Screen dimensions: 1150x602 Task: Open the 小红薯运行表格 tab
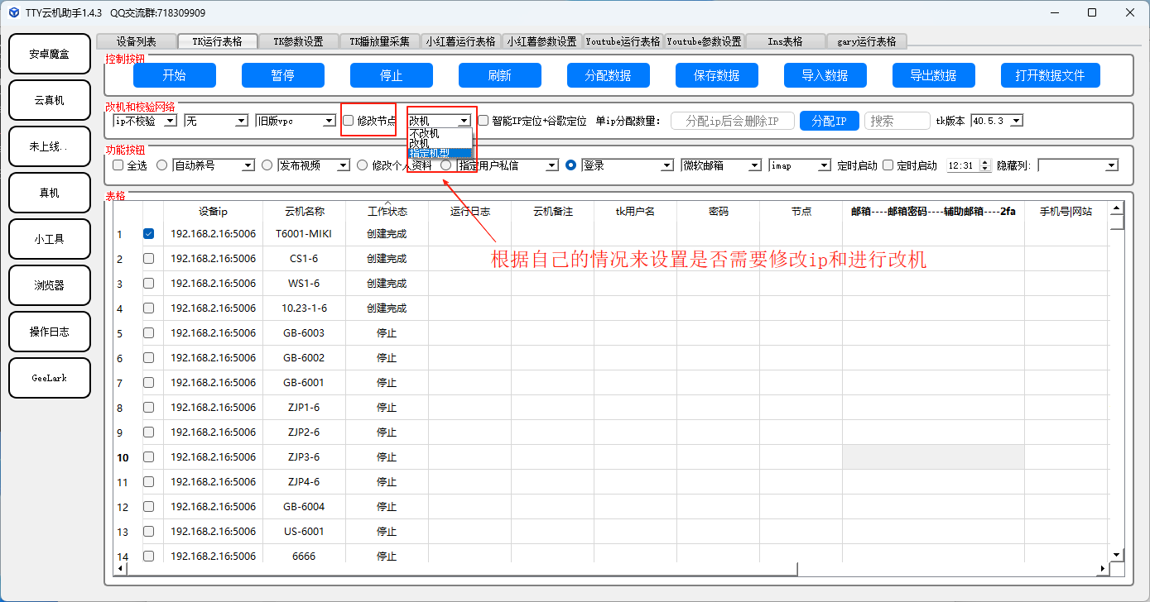[x=460, y=41]
